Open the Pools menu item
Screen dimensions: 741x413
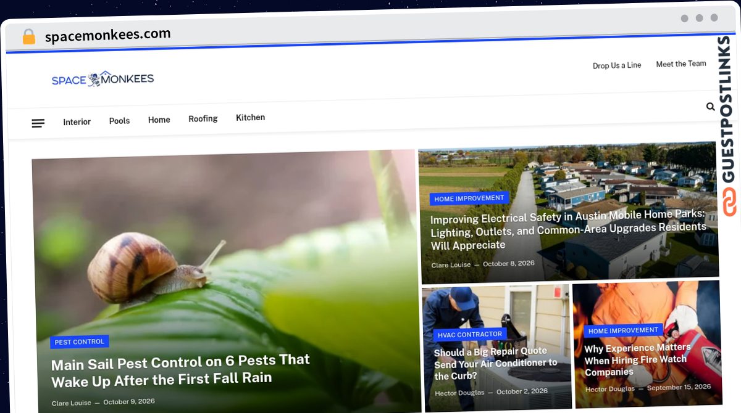point(119,121)
